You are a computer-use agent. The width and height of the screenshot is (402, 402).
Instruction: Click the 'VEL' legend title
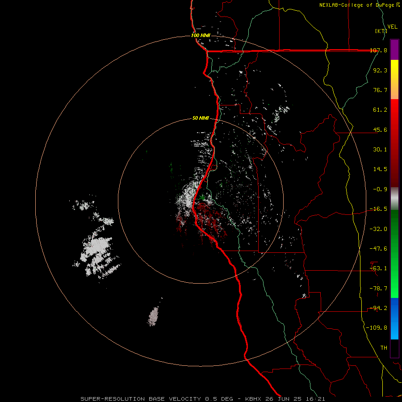pyautogui.click(x=393, y=27)
